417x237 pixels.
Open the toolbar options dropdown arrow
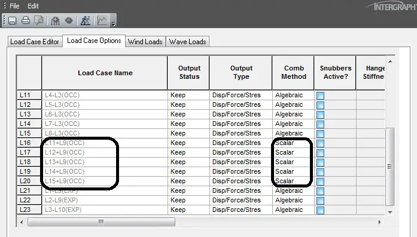click(x=114, y=24)
